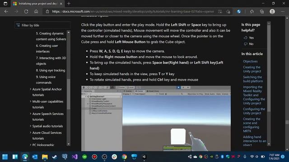This screenshot has width=289, height=162.
Task: Open the Favorites list icon
Action: 252,11
